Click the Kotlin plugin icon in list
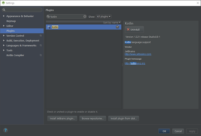Image resolution: width=201 pixels, height=136 pixels. pyautogui.click(x=49, y=27)
